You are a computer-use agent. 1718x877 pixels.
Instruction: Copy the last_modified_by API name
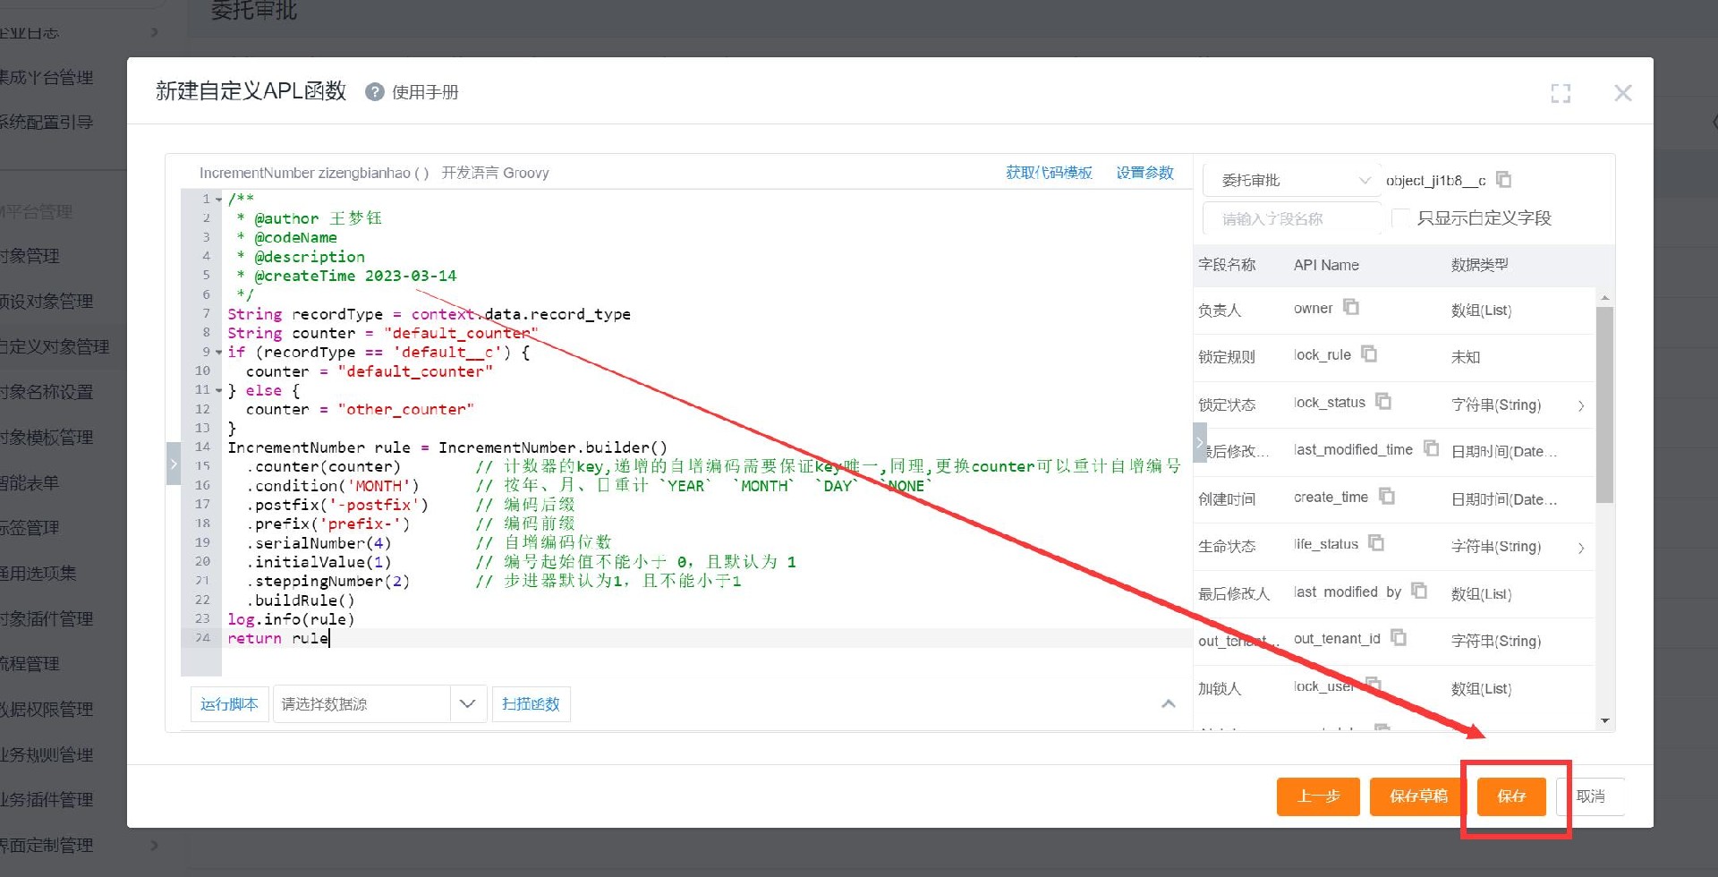click(1419, 591)
